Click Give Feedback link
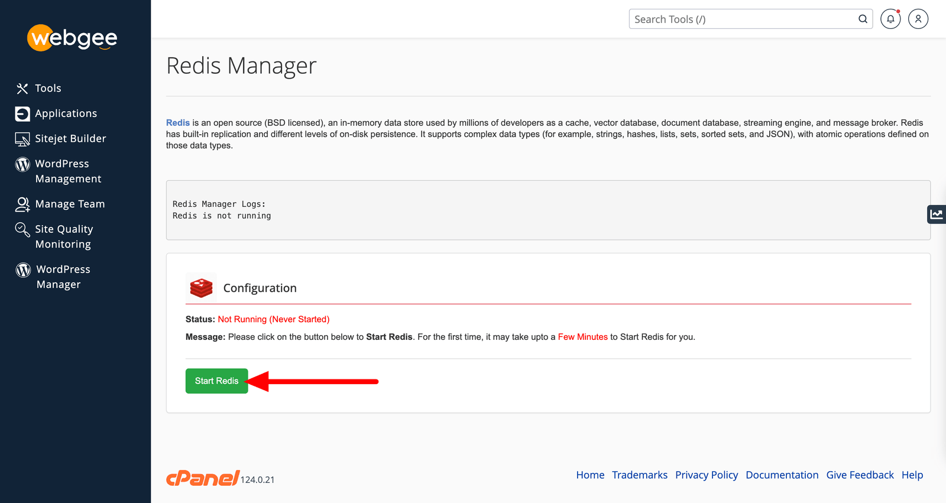 point(860,475)
